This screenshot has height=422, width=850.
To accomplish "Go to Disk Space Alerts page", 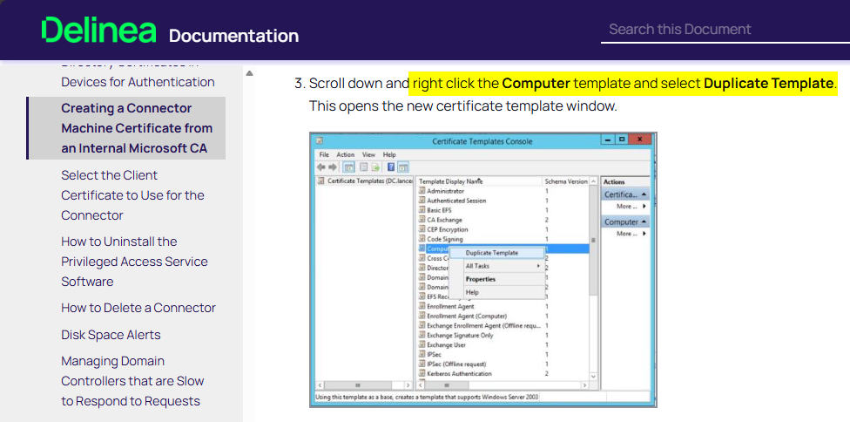I will 111,335.
